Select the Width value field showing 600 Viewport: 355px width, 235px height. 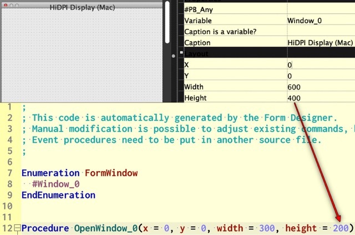pos(320,87)
